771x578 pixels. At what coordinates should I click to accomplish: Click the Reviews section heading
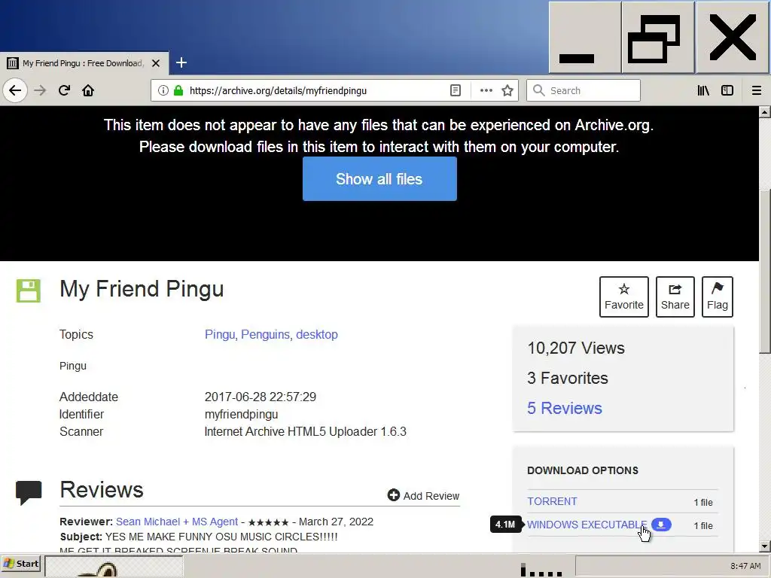[102, 489]
